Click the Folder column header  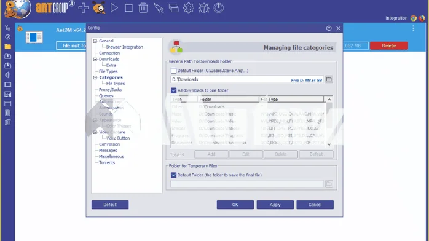point(228,100)
